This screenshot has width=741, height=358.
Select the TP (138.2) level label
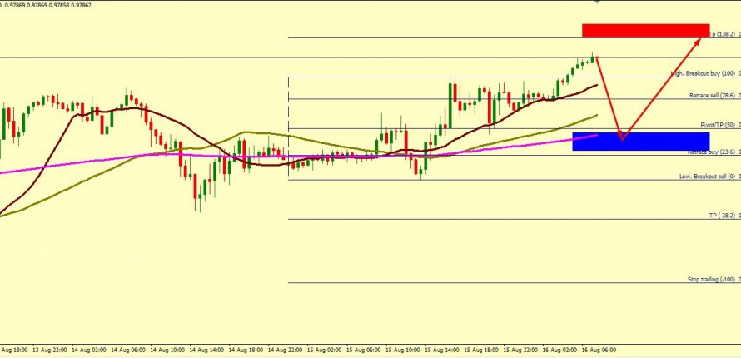coord(721,35)
